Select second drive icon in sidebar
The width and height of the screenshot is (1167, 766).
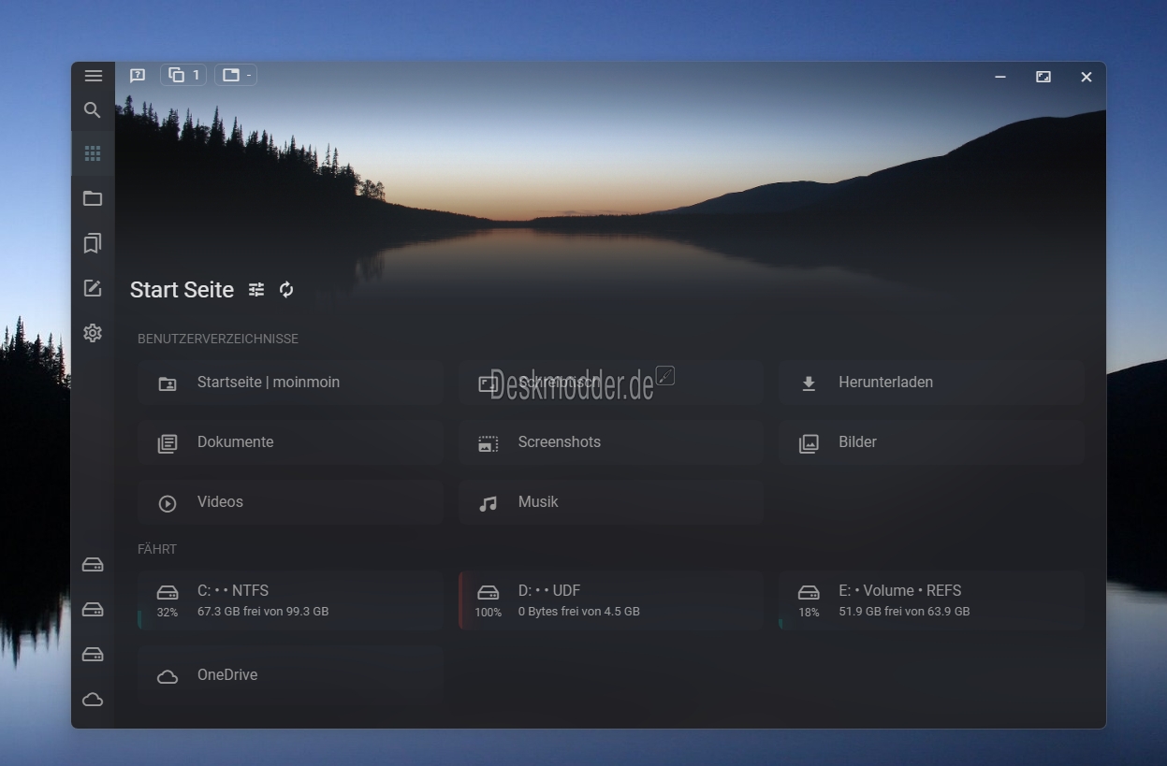tap(93, 610)
